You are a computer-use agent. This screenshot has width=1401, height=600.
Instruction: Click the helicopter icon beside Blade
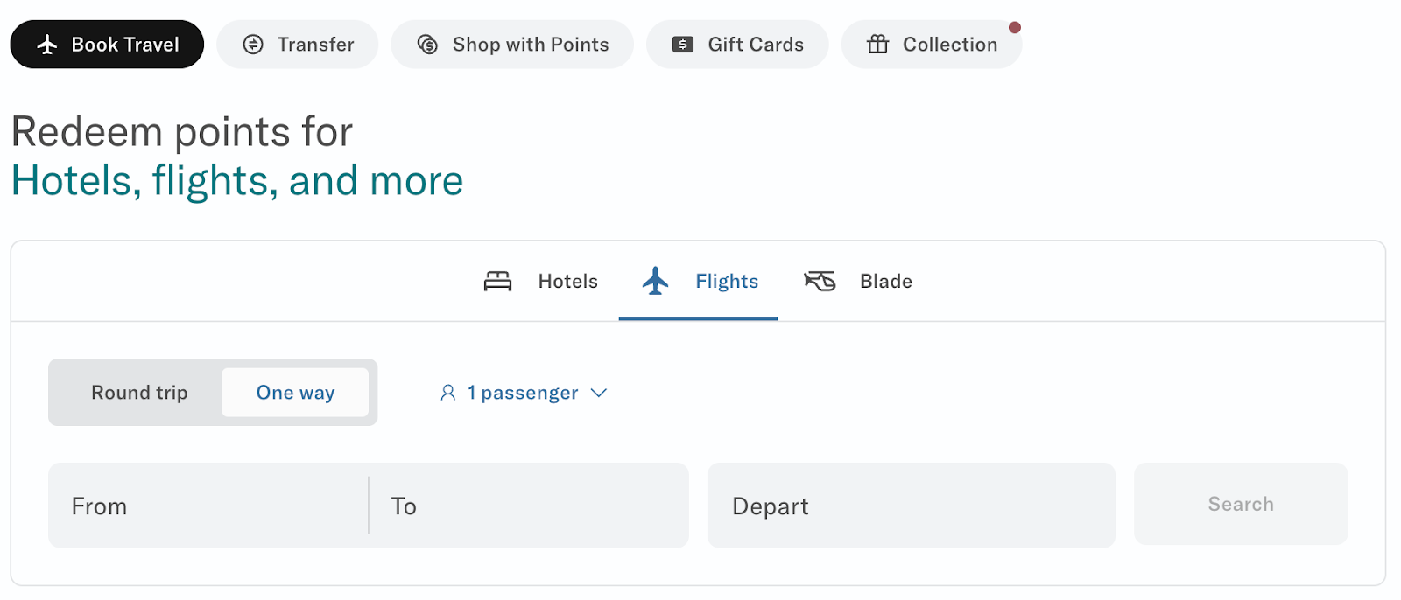(820, 281)
